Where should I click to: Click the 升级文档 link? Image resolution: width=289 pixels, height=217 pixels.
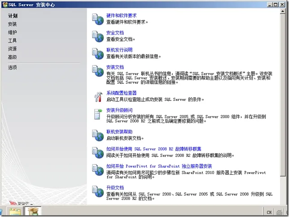pyautogui.click(x=115, y=188)
